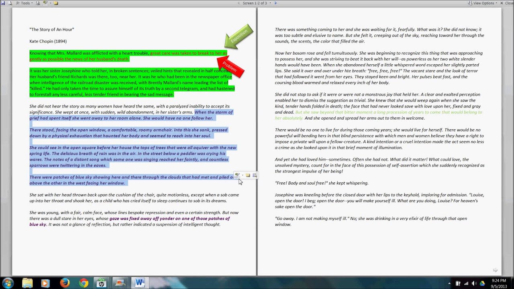Screen dimensions: 514x289
Task: Select the green 'Exposition' arrow shape
Action: tap(239, 37)
